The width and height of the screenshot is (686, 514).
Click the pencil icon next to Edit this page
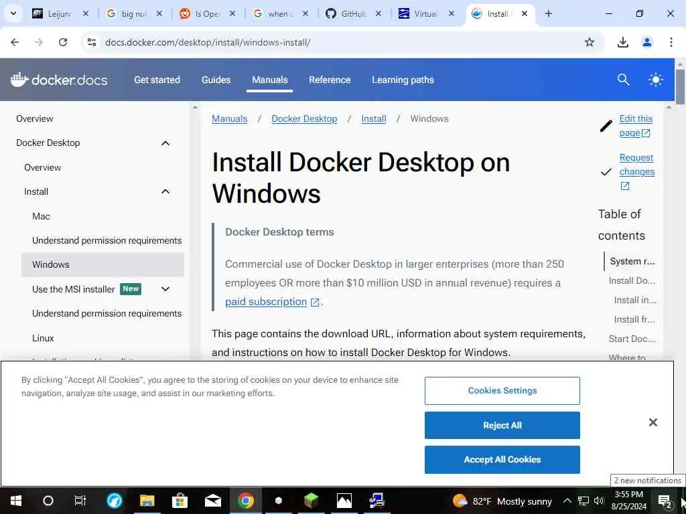pos(606,126)
